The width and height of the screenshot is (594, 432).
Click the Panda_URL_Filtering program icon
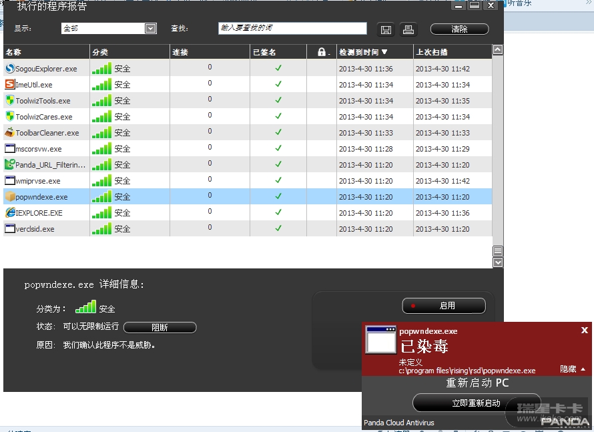click(10, 164)
